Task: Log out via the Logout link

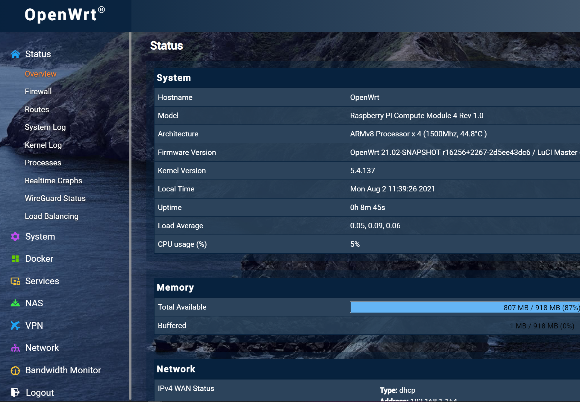Action: tap(40, 392)
